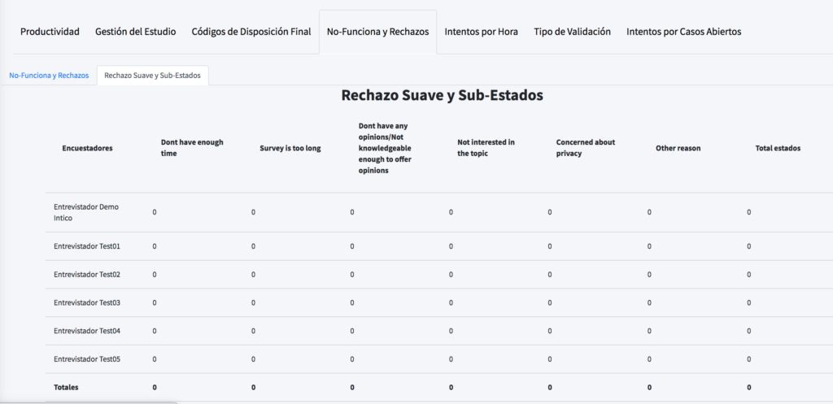Select the Entrevistador Demo Intico row

[x=438, y=212]
